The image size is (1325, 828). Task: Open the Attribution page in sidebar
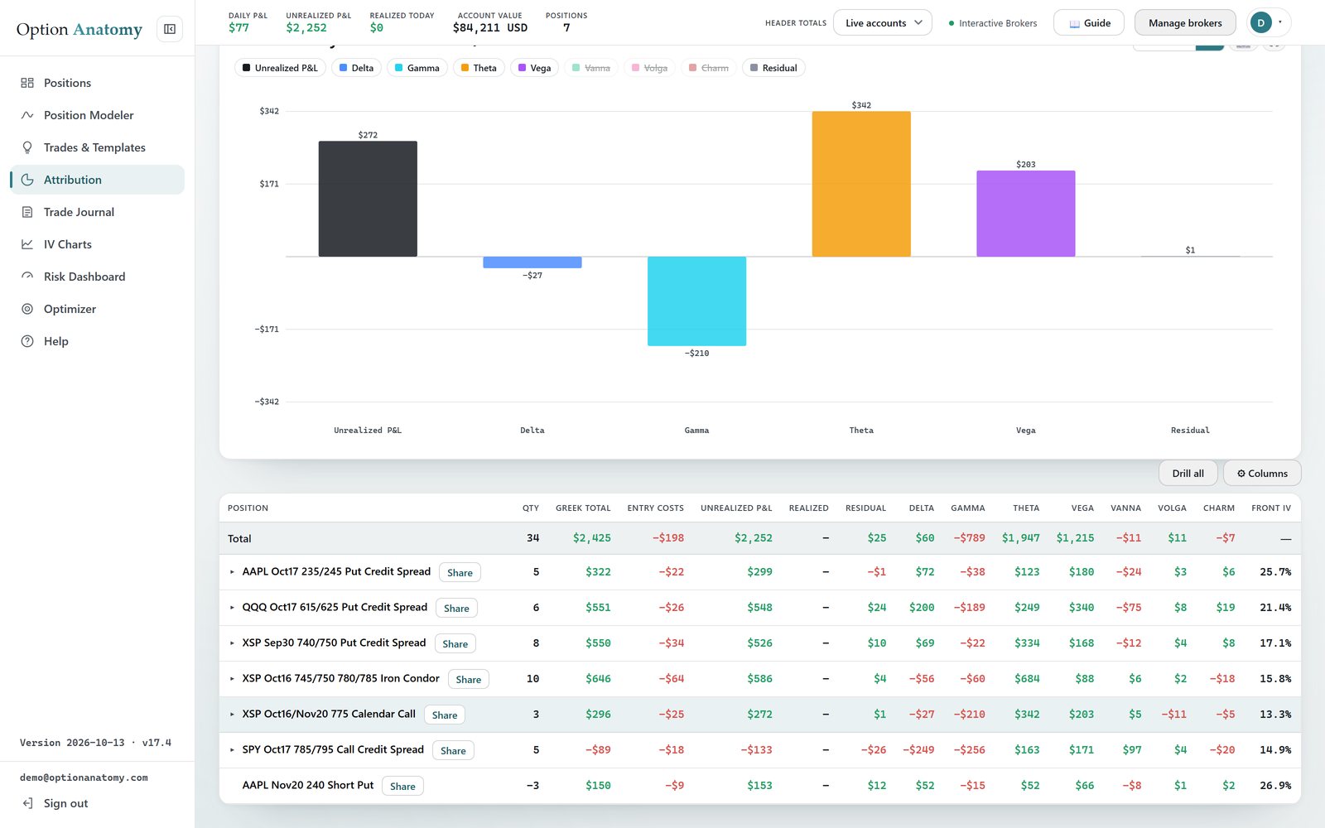pos(98,180)
